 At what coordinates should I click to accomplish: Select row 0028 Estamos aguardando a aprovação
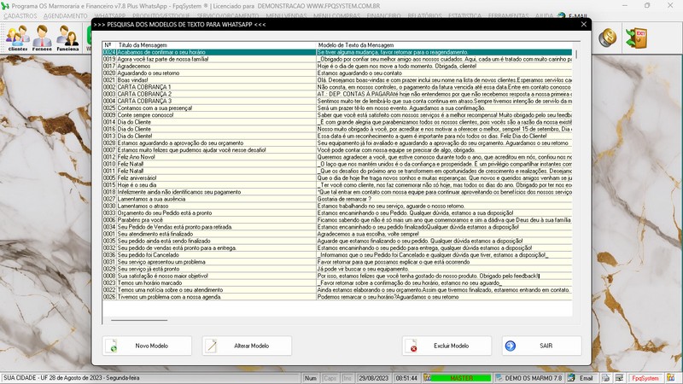(337, 143)
